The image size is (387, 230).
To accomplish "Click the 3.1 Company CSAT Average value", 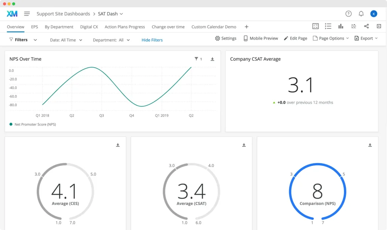I will click(x=301, y=85).
